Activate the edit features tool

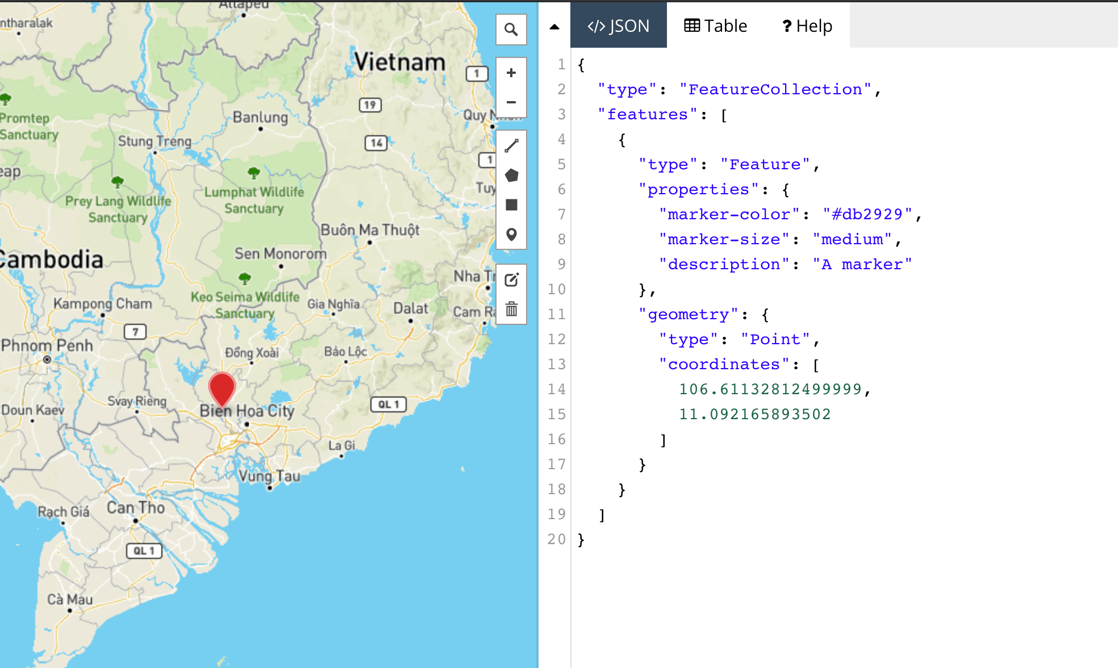(x=510, y=279)
